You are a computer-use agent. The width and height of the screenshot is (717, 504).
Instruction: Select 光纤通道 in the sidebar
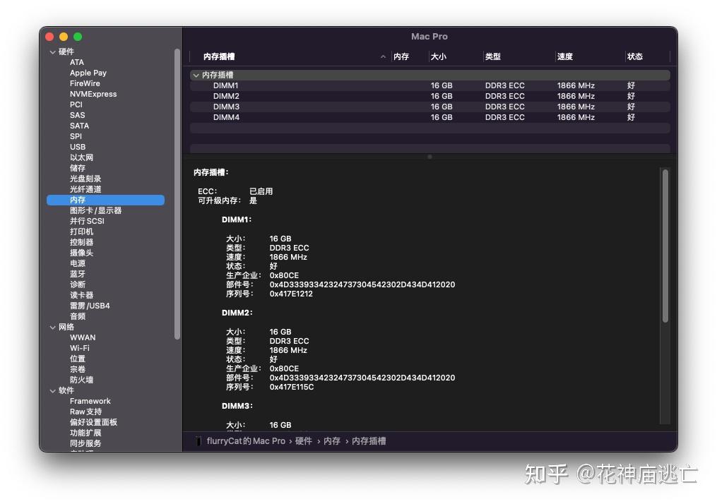pos(85,189)
